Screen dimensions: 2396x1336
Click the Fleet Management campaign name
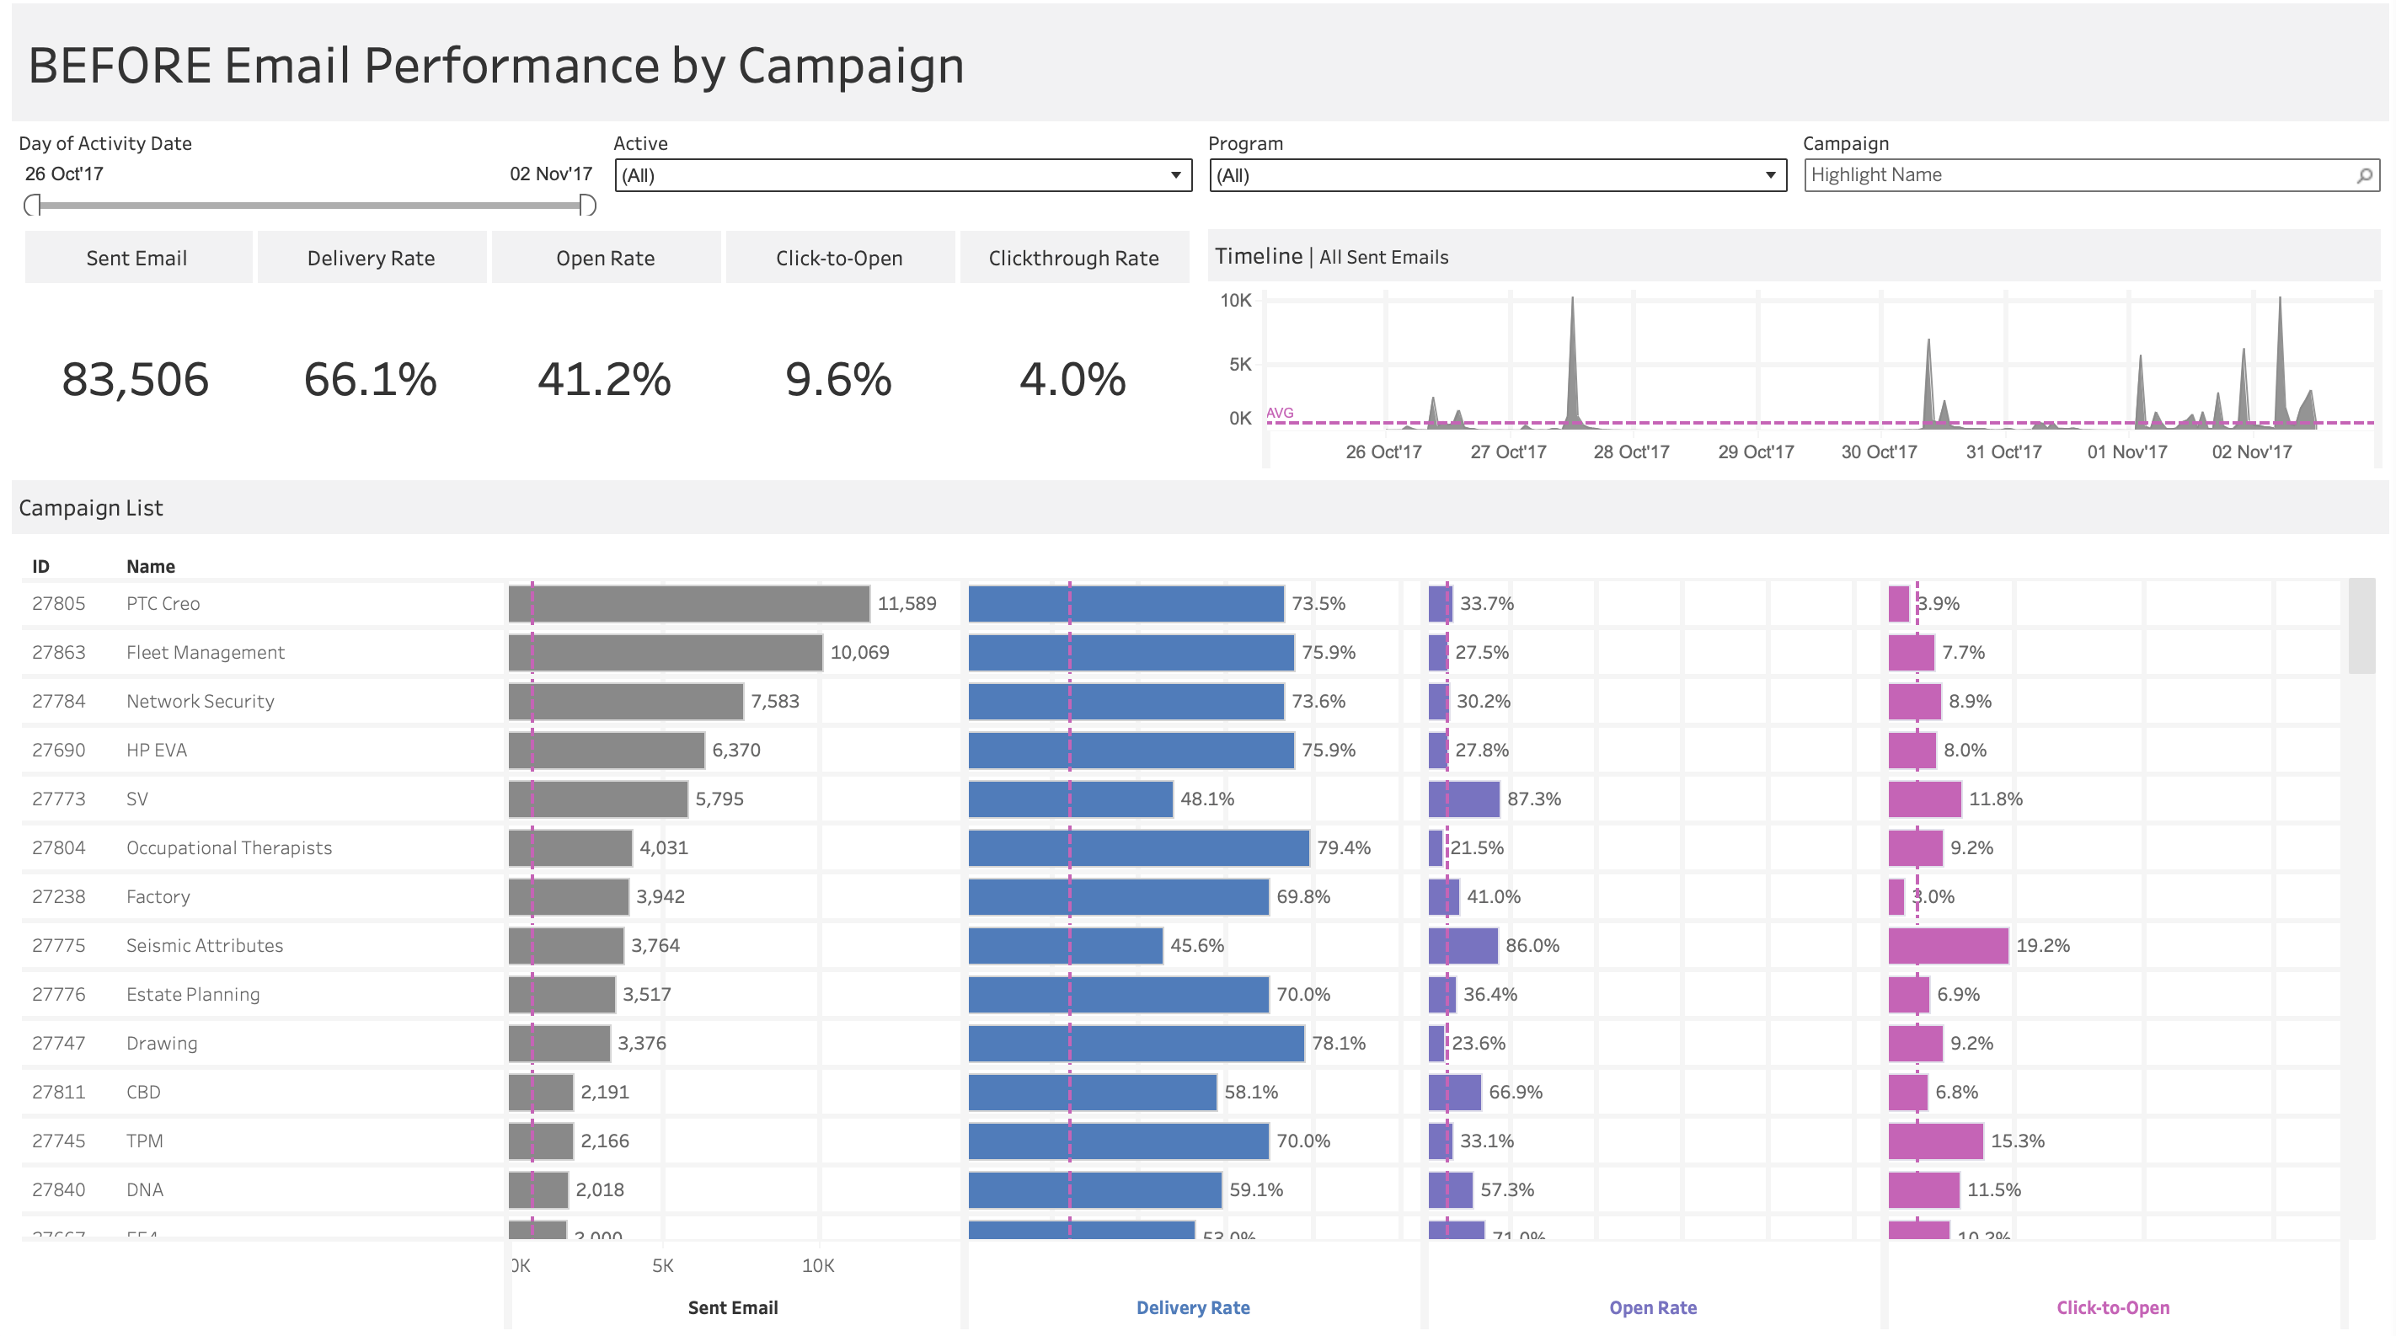pyautogui.click(x=206, y=653)
